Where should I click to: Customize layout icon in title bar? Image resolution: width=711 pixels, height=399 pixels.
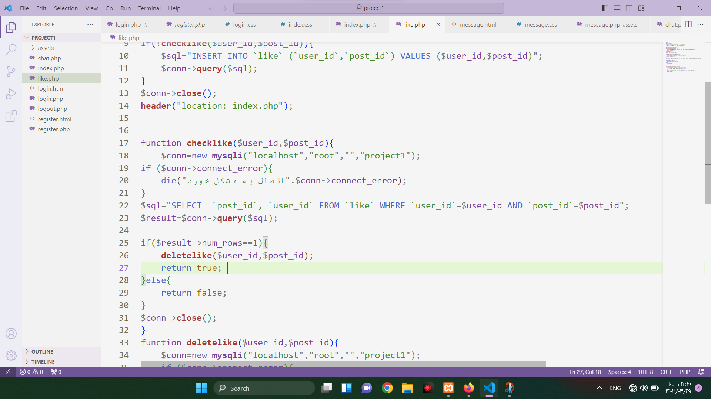click(x=641, y=8)
